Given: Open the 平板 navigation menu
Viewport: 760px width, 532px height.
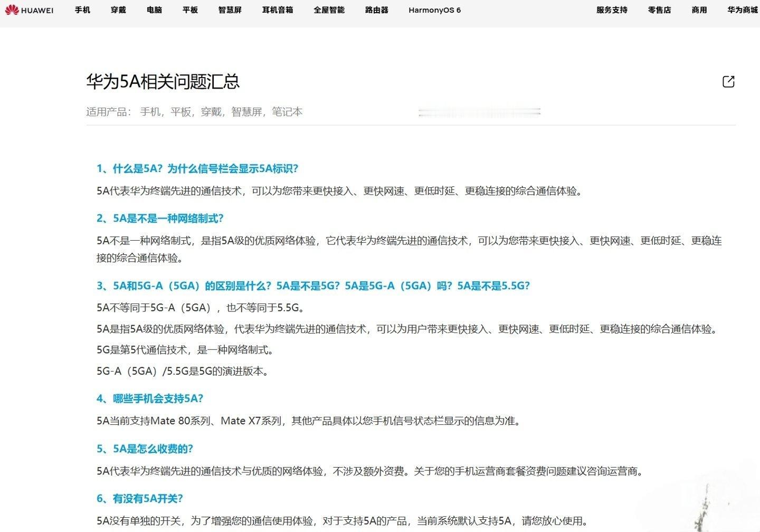Looking at the screenshot, I should [190, 10].
